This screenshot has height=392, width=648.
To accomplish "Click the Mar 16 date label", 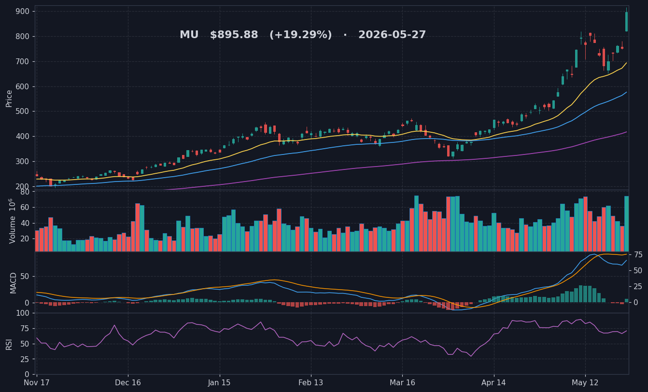I will click(x=402, y=383).
